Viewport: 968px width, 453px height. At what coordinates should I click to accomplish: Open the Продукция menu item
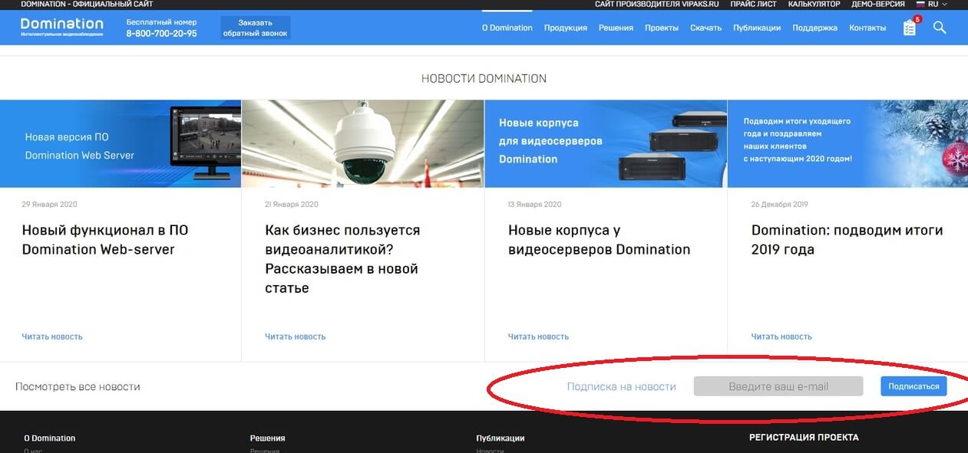click(565, 28)
